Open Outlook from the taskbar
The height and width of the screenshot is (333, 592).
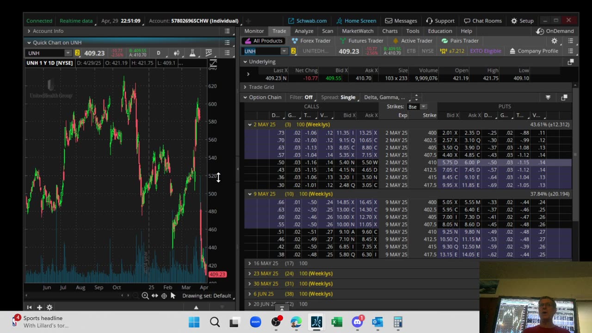(x=377, y=322)
